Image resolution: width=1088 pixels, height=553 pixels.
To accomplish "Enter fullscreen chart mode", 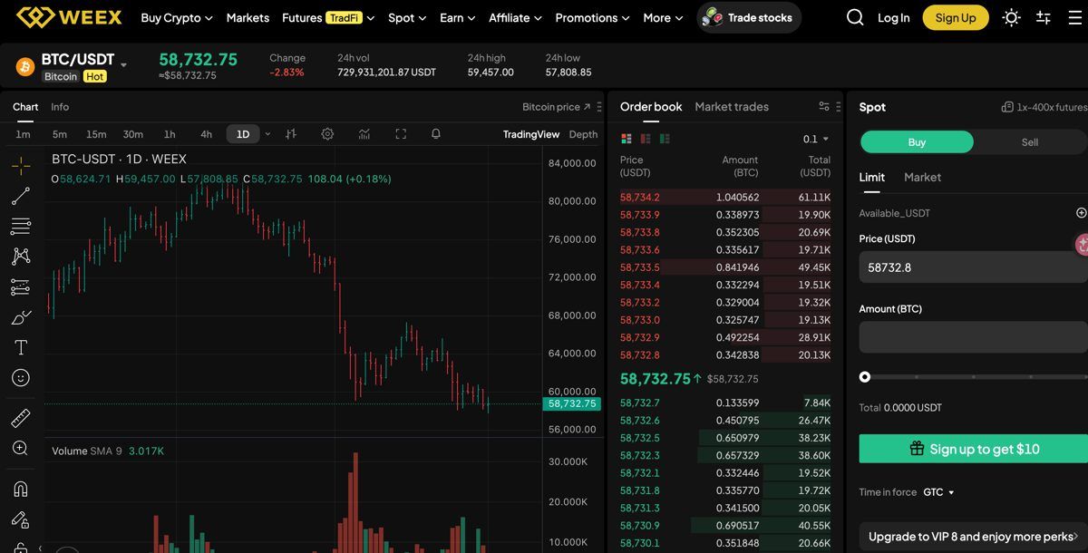I will (x=401, y=134).
